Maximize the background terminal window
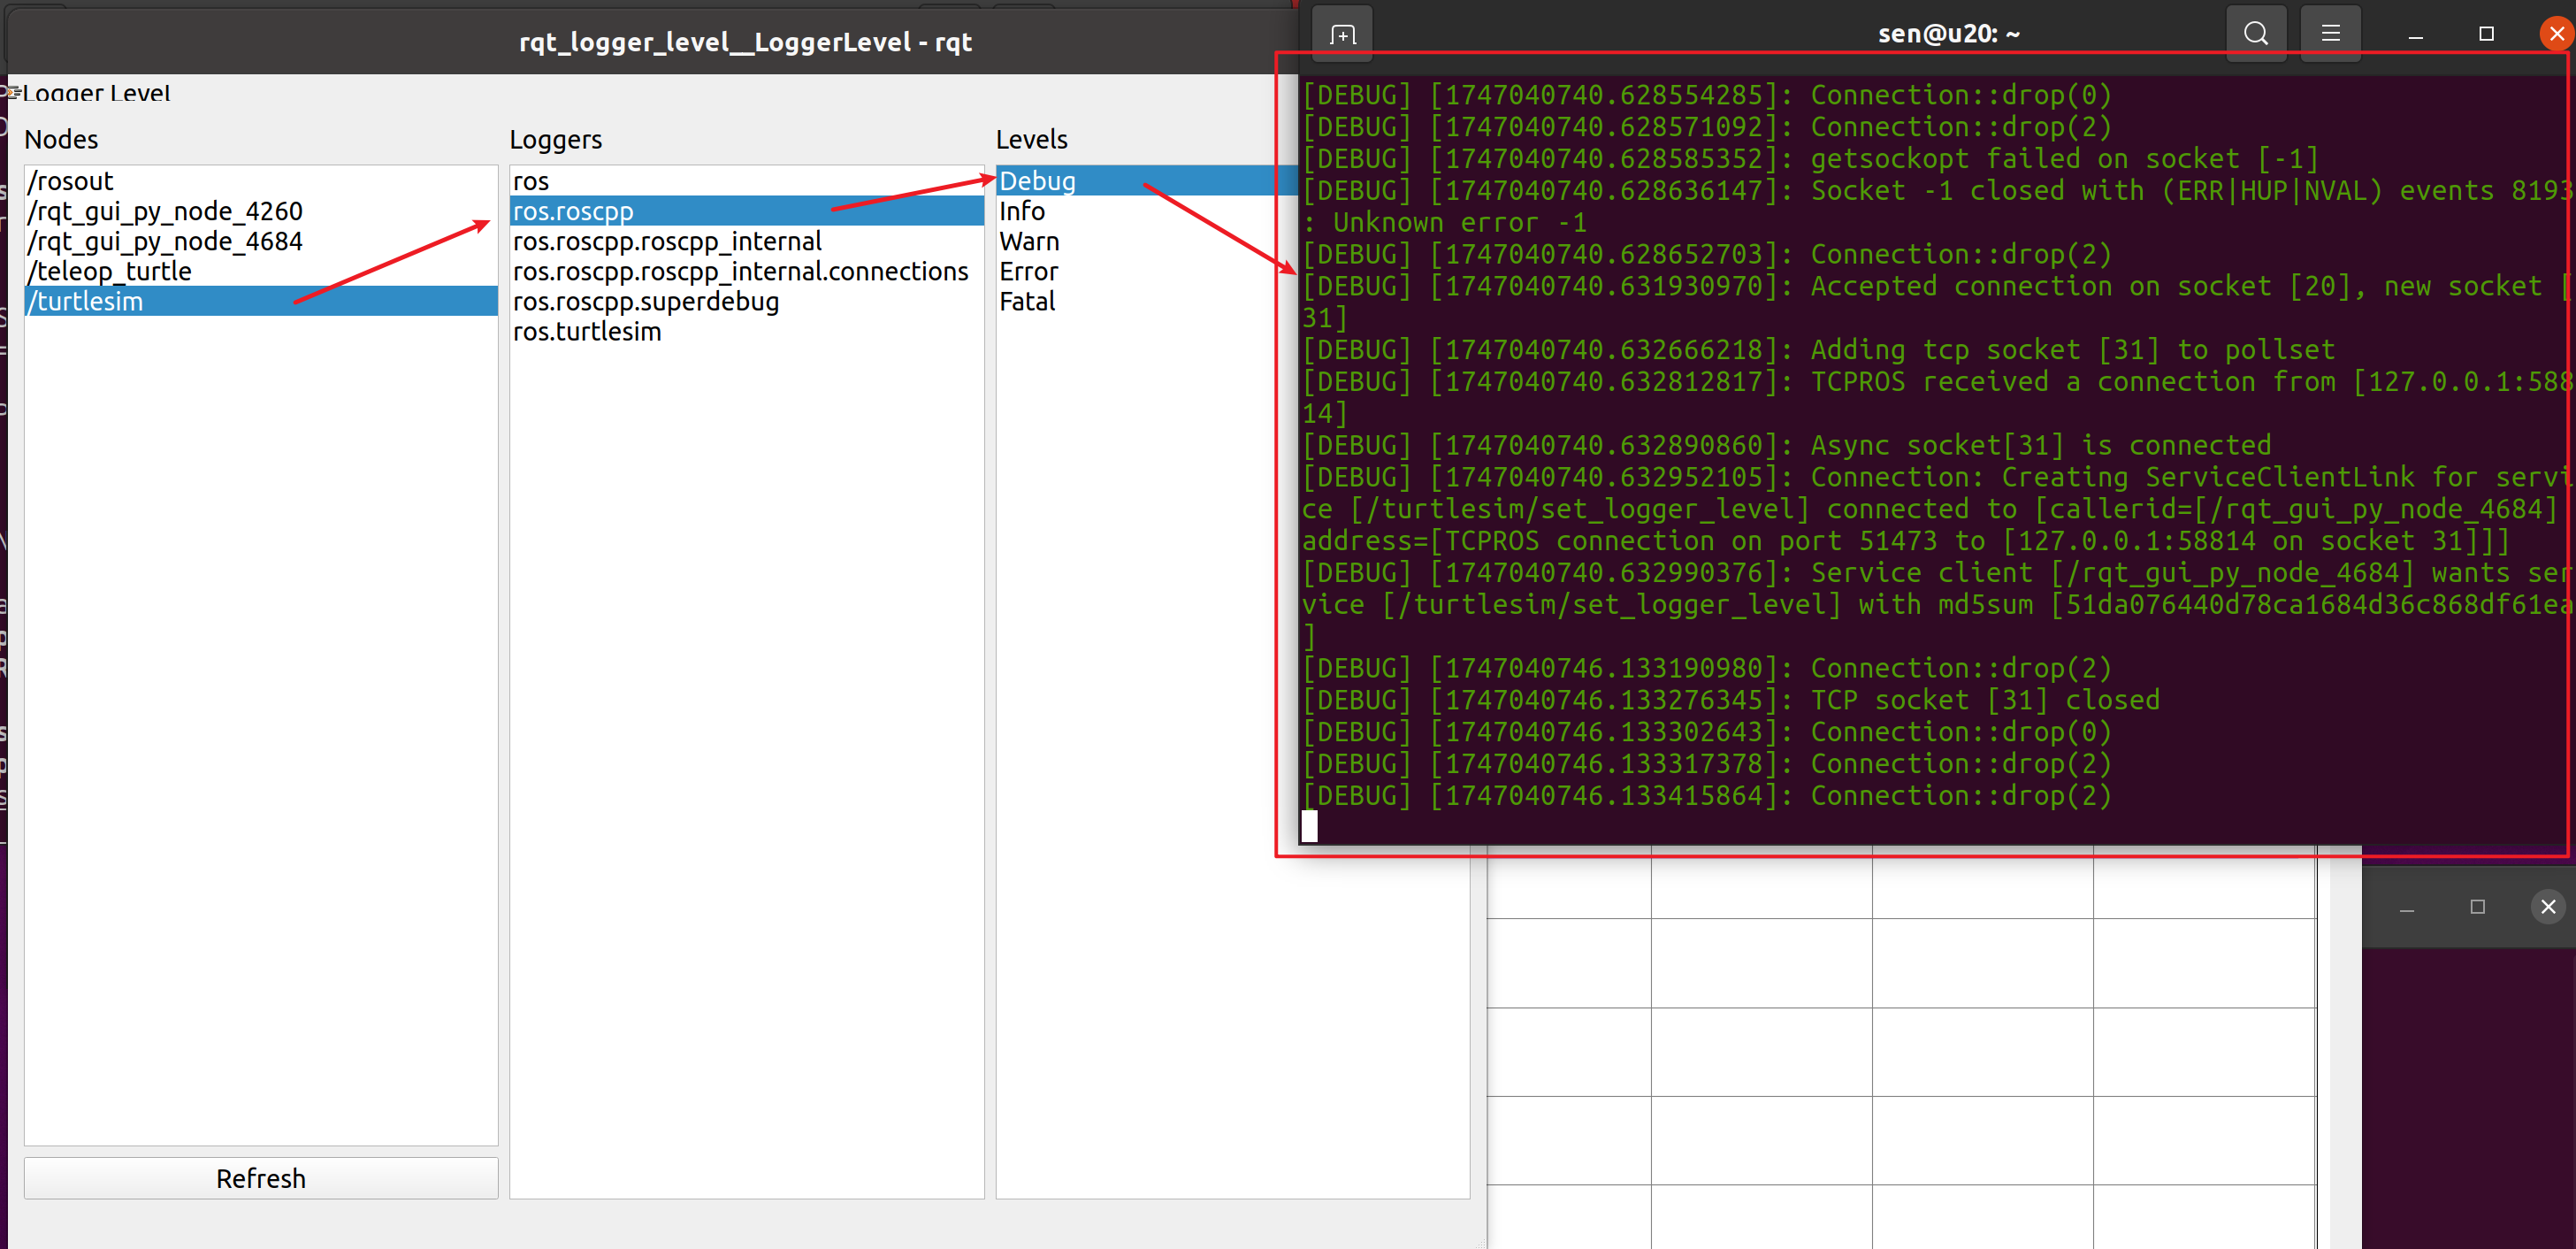Image resolution: width=2576 pixels, height=1249 pixels. [x=2477, y=907]
